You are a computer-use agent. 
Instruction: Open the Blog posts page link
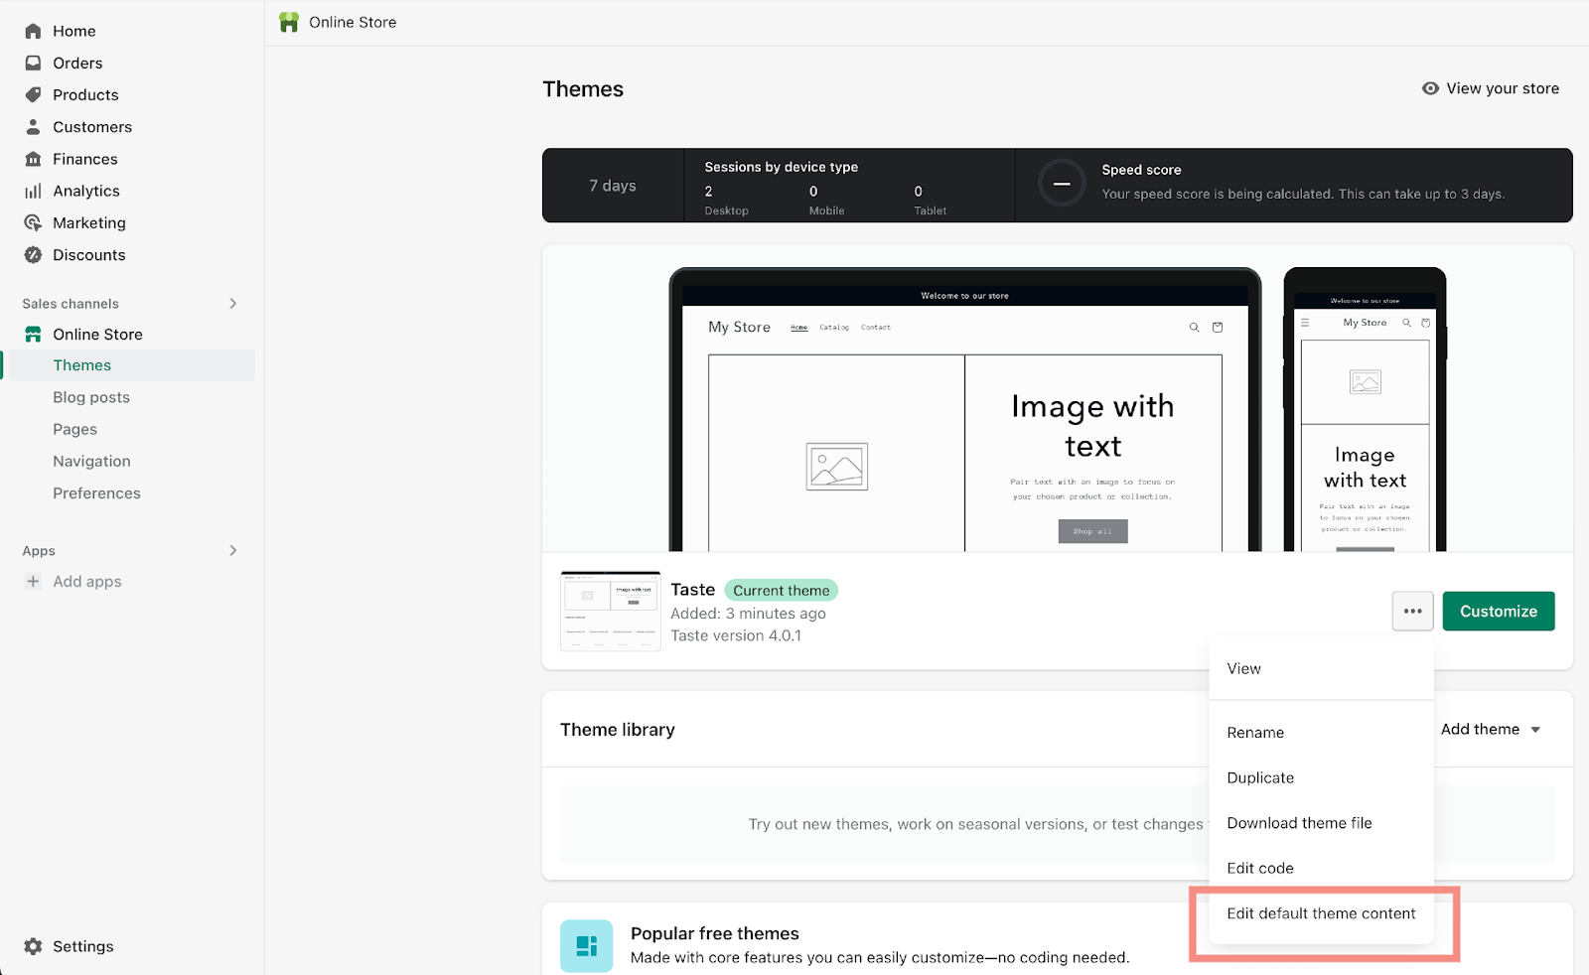(x=90, y=397)
